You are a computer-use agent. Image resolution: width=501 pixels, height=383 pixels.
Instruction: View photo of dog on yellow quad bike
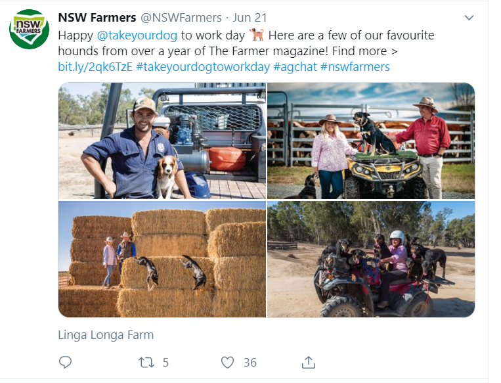click(371, 141)
